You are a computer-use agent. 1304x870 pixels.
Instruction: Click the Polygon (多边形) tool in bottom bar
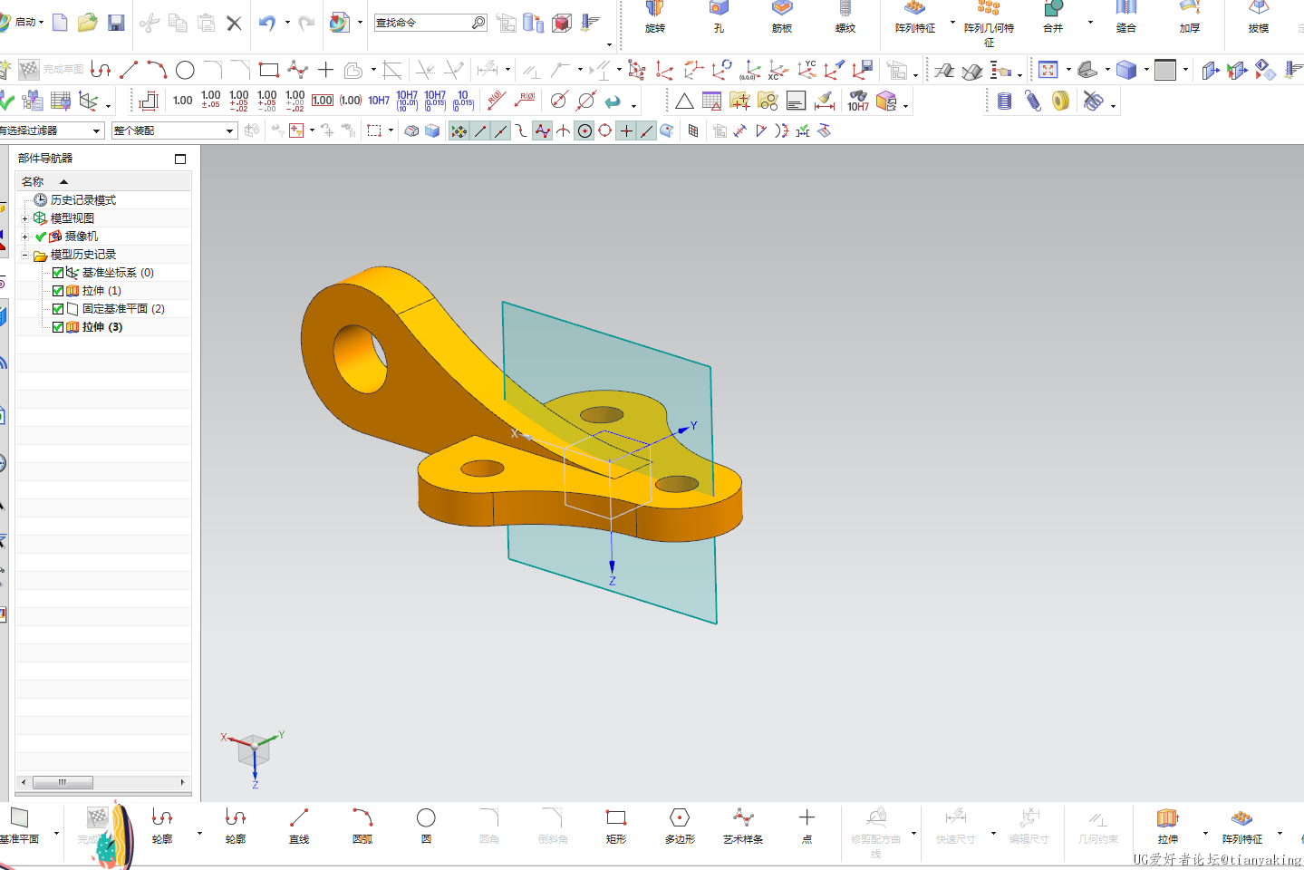[x=680, y=826]
